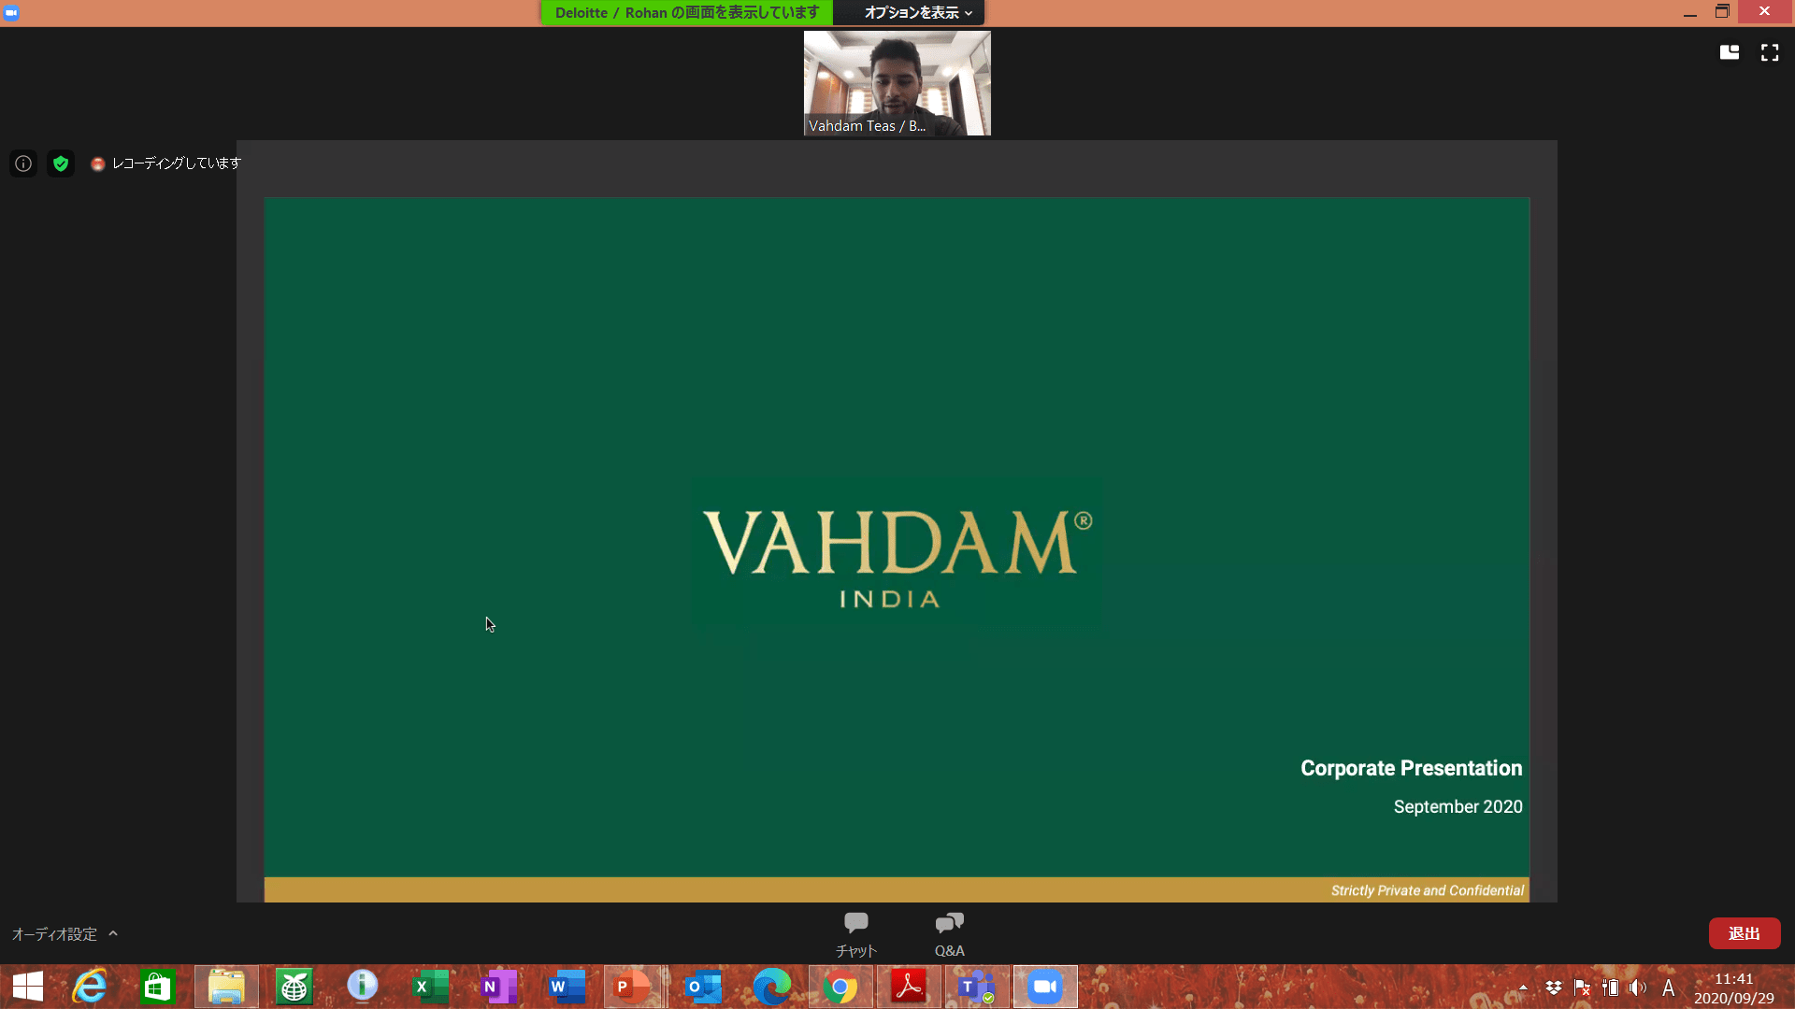The image size is (1795, 1009).
Task: Open the Q&A panel
Action: point(949,924)
